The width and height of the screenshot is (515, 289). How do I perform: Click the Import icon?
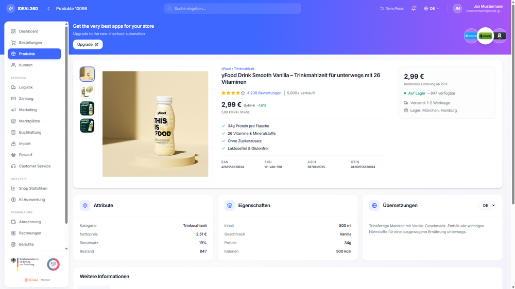click(13, 143)
